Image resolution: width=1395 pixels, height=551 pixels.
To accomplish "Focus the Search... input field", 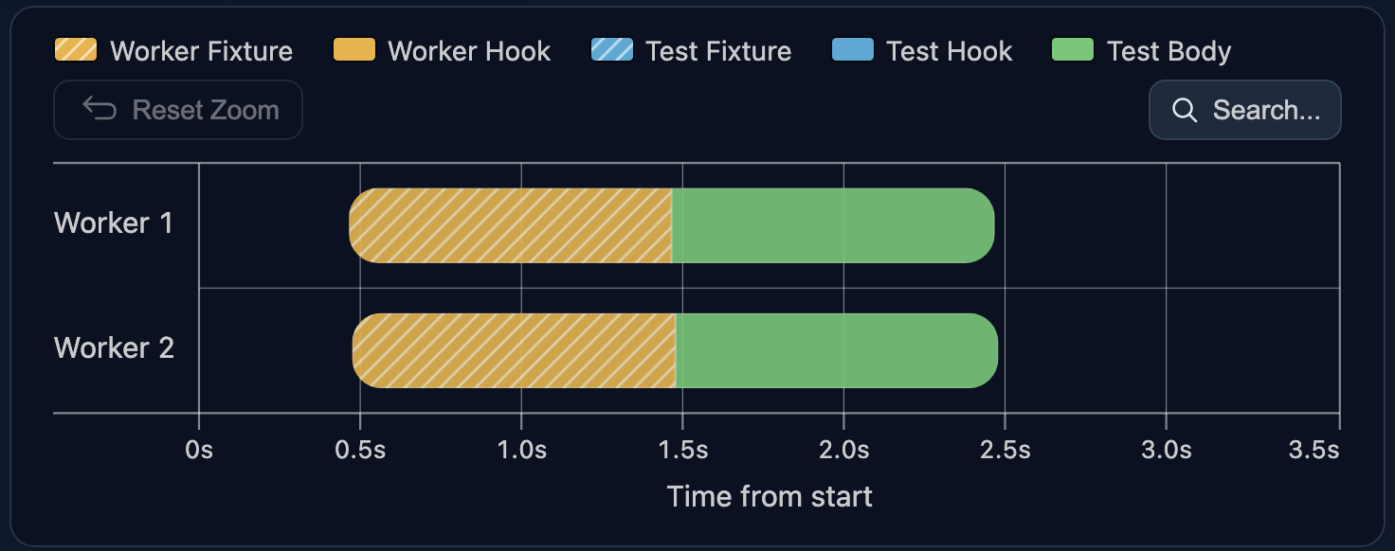I will click(1245, 110).
